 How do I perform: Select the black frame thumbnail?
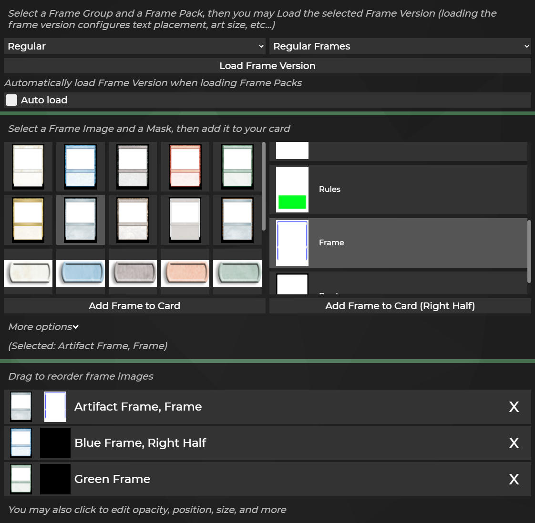click(133, 167)
